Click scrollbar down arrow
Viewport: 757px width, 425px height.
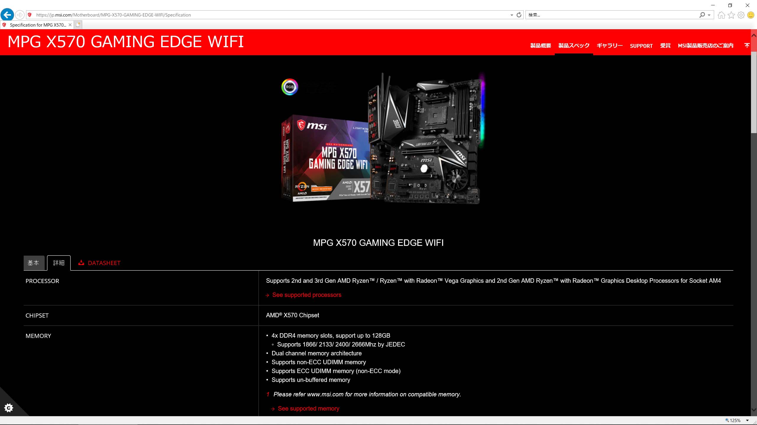tap(754, 410)
